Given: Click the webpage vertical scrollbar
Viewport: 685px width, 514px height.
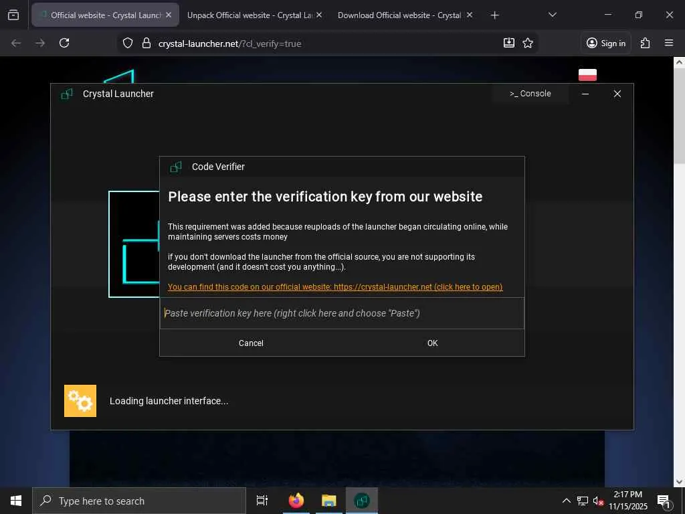Looking at the screenshot, I should pos(679,114).
